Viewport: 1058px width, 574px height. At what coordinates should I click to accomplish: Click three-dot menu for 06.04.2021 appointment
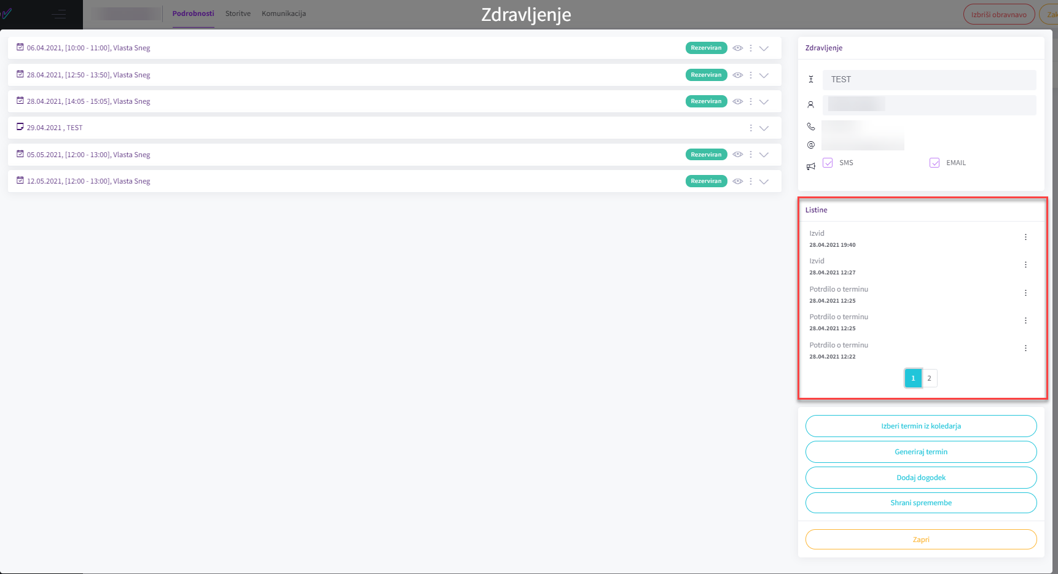tap(750, 48)
